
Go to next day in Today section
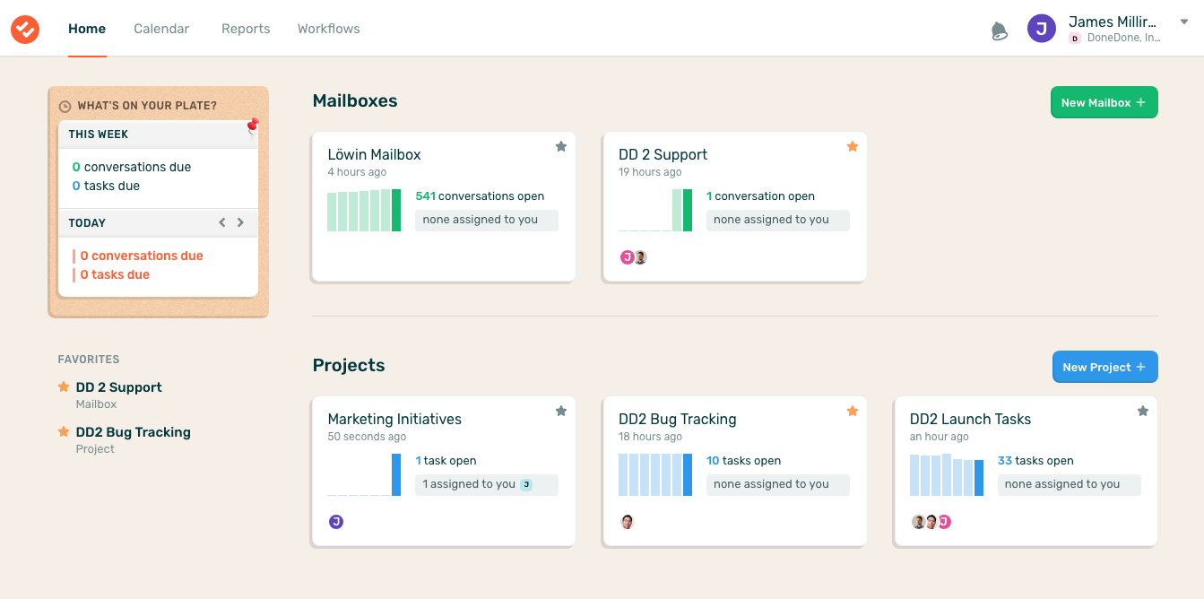[x=240, y=222]
